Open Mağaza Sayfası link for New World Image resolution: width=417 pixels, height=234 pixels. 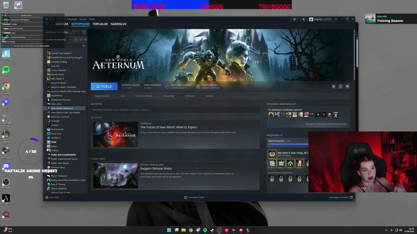pyautogui.click(x=102, y=96)
